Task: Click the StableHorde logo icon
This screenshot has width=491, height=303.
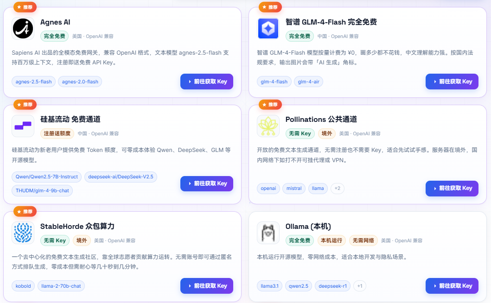Action: [x=23, y=233]
